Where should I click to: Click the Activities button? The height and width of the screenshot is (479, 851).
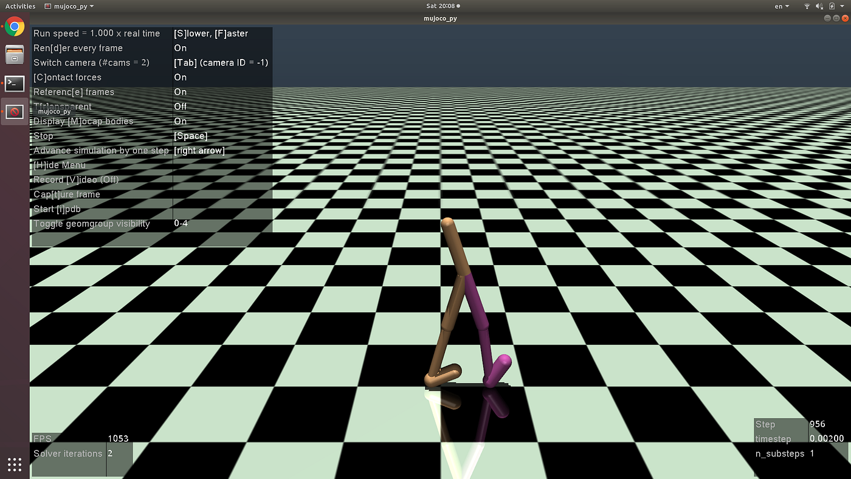tap(21, 6)
